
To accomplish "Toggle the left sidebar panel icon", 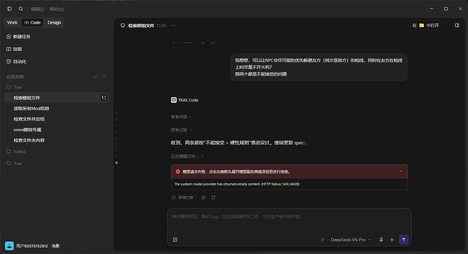I will coord(9,9).
